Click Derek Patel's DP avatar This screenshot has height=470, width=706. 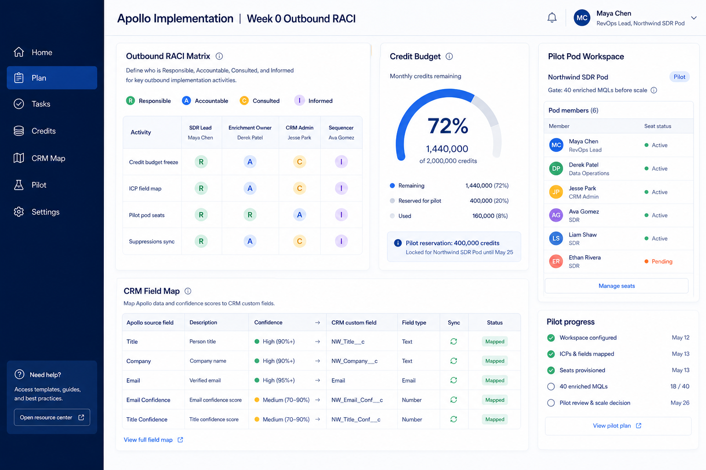(x=556, y=168)
